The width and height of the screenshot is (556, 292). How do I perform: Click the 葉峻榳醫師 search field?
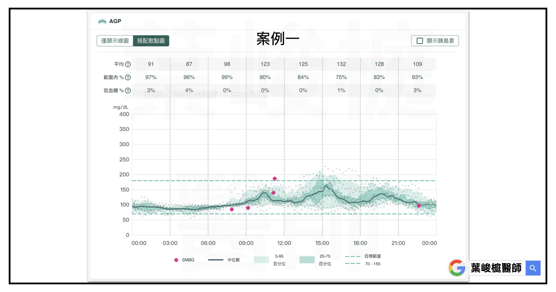(x=496, y=268)
